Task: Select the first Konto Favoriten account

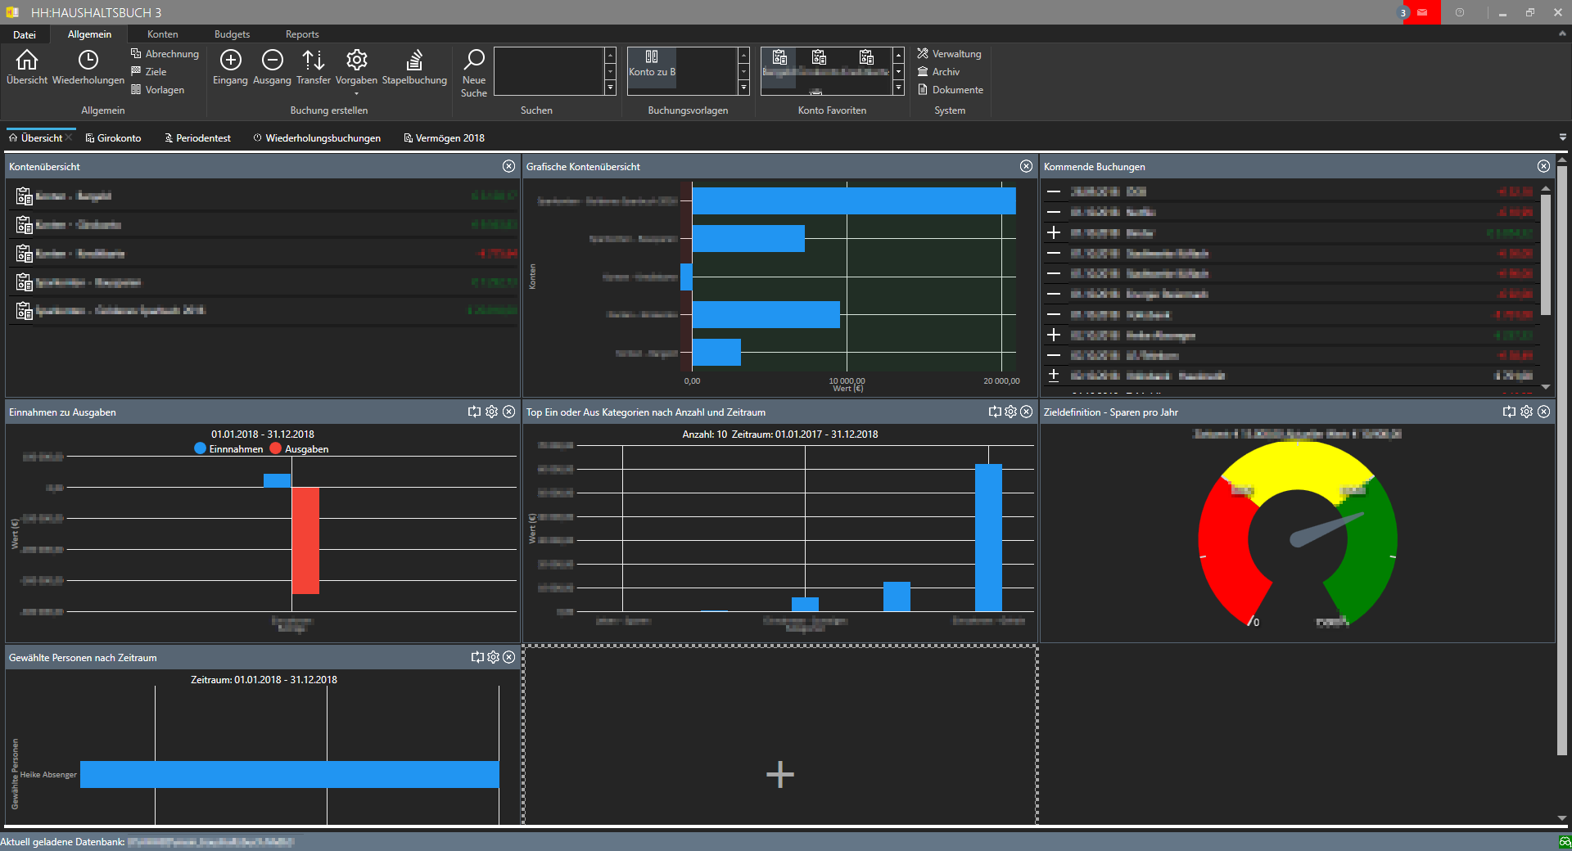Action: pos(779,65)
